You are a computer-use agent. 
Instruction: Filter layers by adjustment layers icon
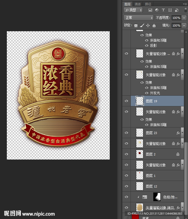(157, 10)
